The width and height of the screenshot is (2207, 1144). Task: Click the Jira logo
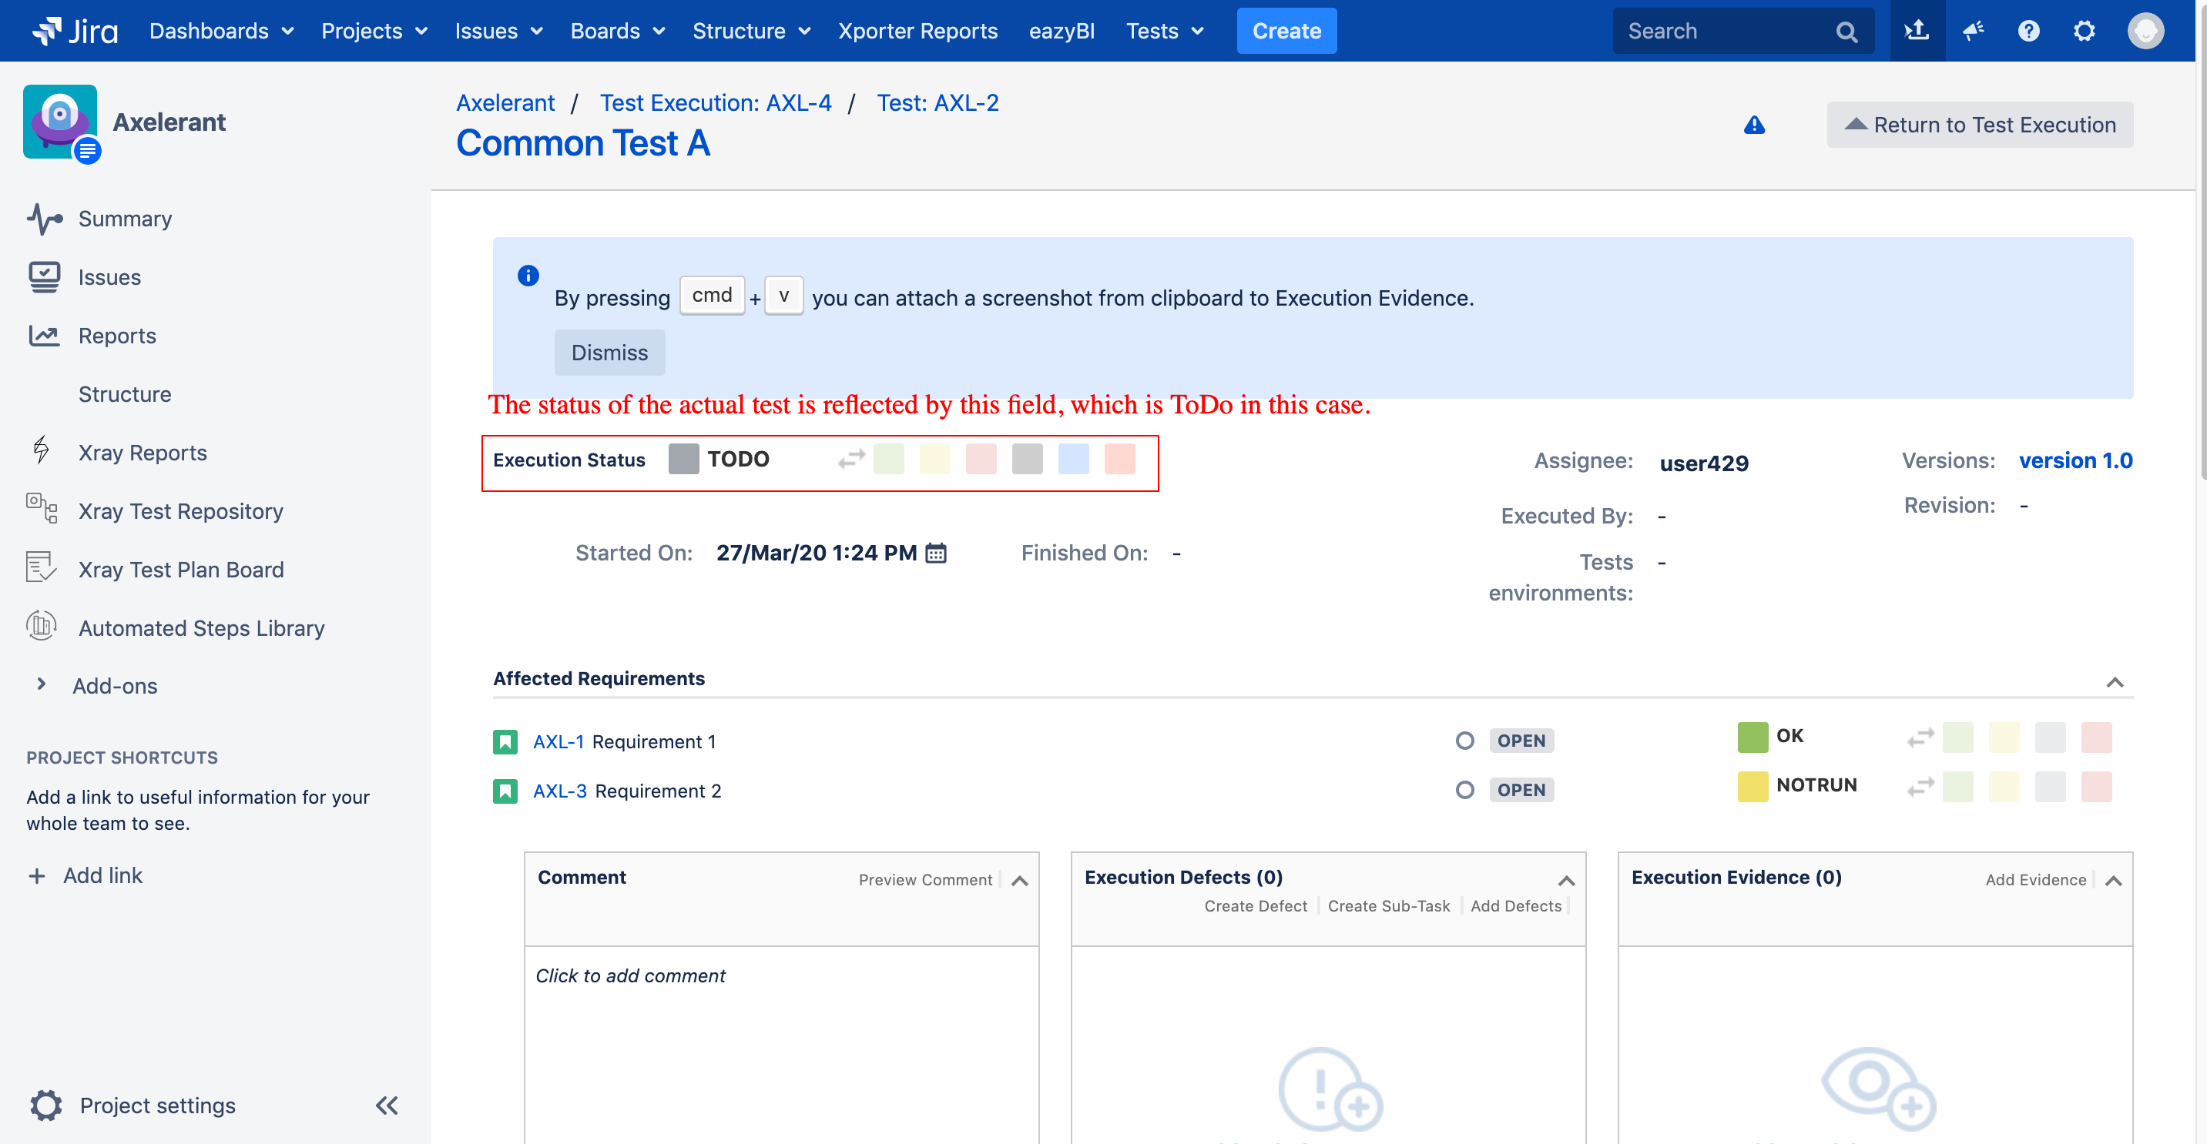[x=75, y=31]
